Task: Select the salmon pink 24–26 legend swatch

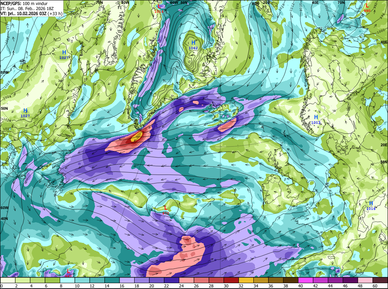Action: pos(187,280)
